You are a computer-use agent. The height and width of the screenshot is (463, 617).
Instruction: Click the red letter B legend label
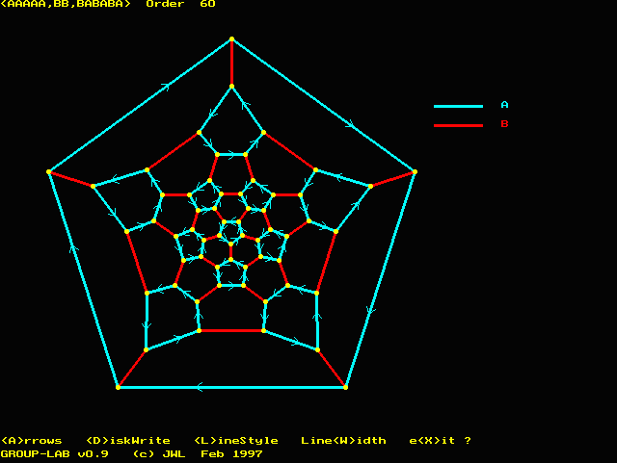click(x=504, y=124)
